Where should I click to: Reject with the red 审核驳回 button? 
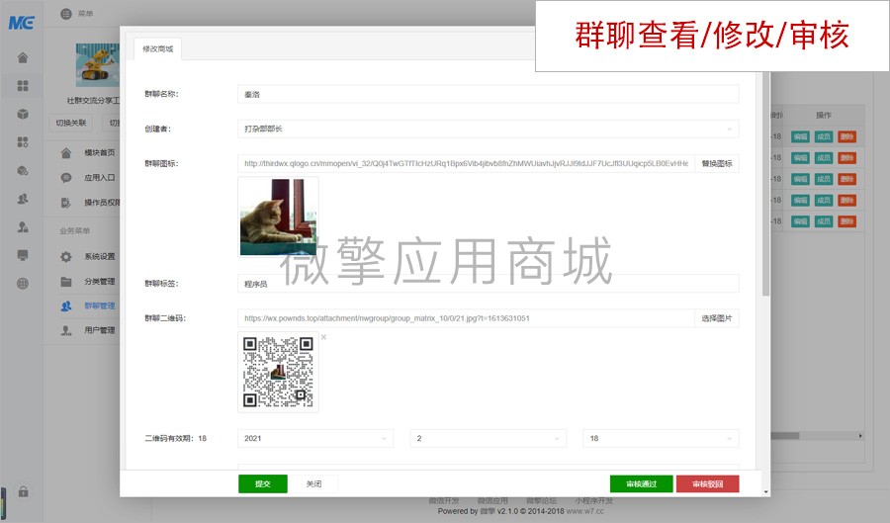[x=708, y=483]
